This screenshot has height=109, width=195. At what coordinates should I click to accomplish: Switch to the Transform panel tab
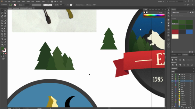click(x=174, y=55)
